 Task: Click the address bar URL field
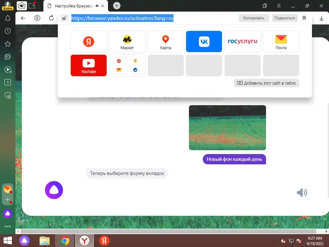(x=122, y=18)
